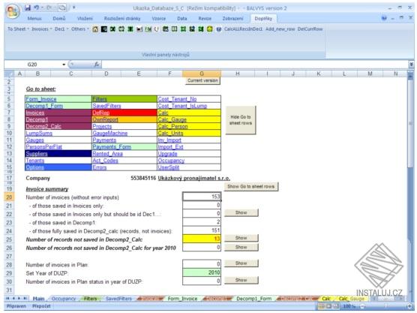
Task: Open Excel help icon in ribbon corner
Action: 384,18
